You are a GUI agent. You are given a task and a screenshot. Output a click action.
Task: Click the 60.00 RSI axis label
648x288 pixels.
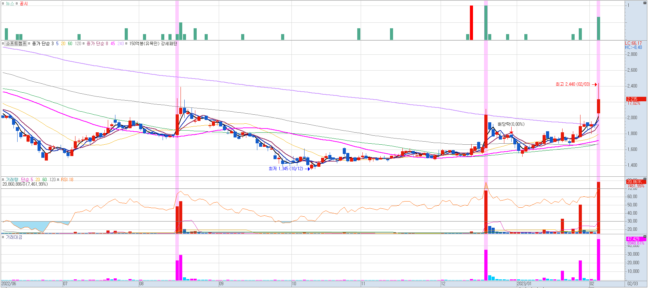pos(632,197)
